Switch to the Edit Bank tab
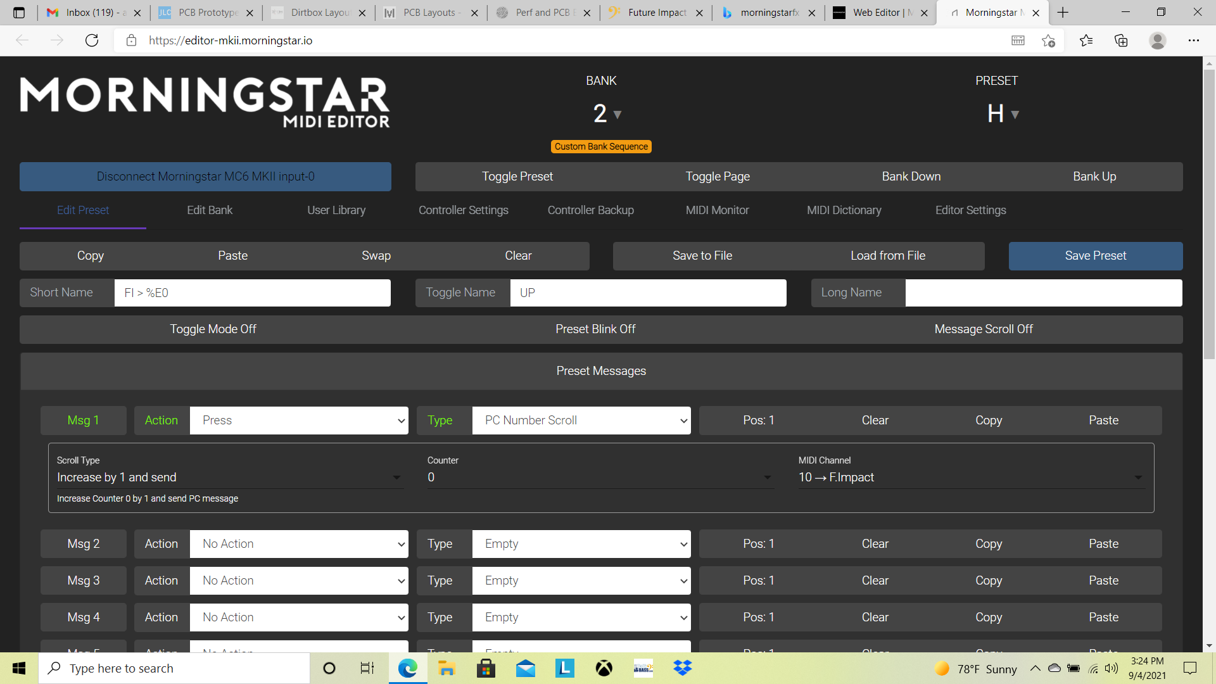The height and width of the screenshot is (684, 1216). 210,210
